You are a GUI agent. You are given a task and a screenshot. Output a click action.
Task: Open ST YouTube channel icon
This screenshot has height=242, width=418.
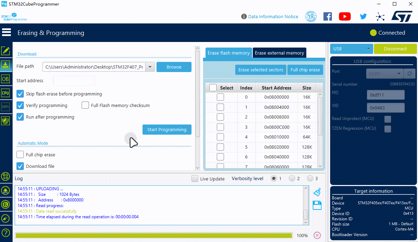345,16
